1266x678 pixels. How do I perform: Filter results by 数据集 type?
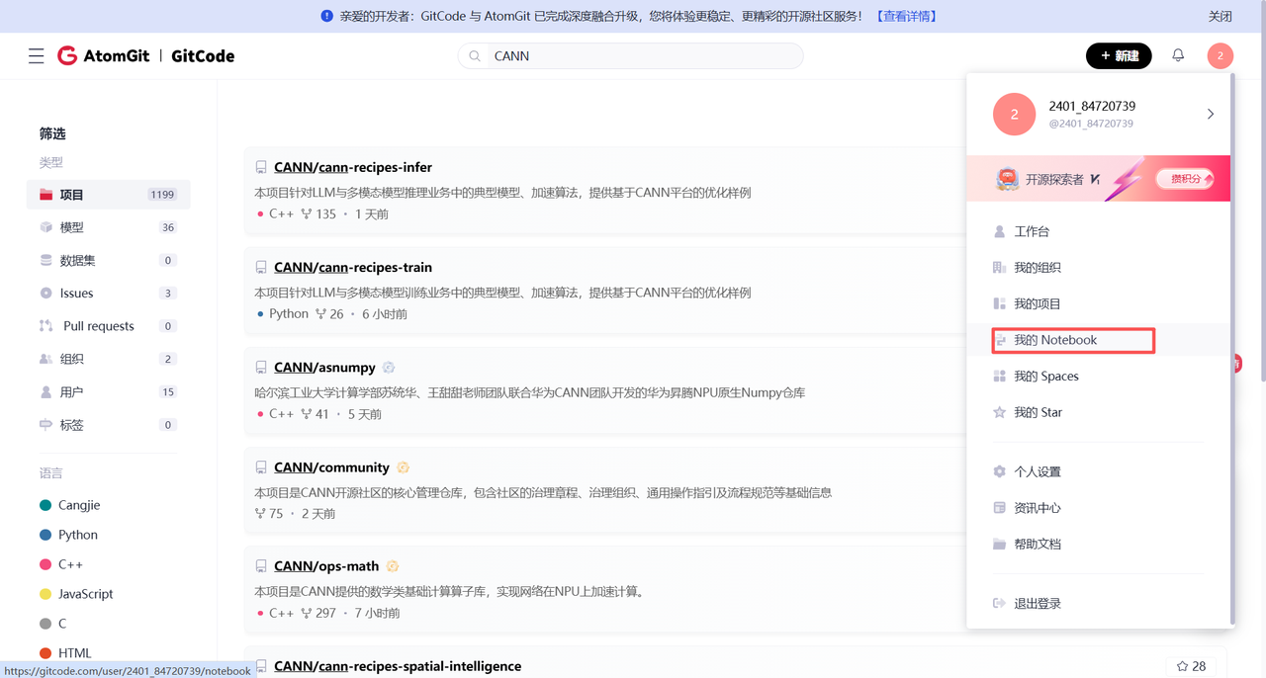coord(108,260)
